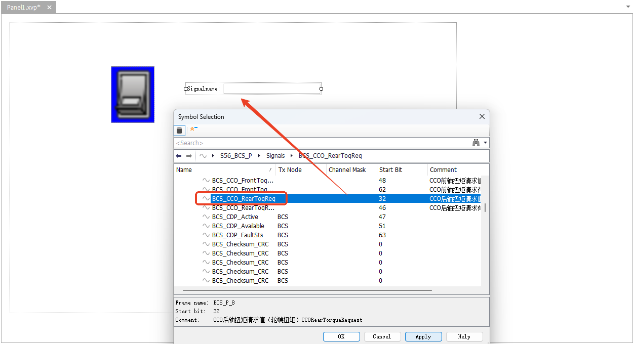
Task: Click wave icon of row with start bit 46
Action: pyautogui.click(x=206, y=208)
